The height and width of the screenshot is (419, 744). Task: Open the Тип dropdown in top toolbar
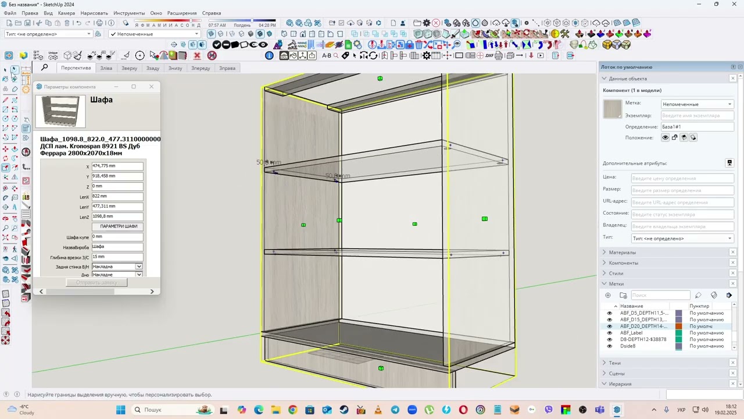[48, 34]
